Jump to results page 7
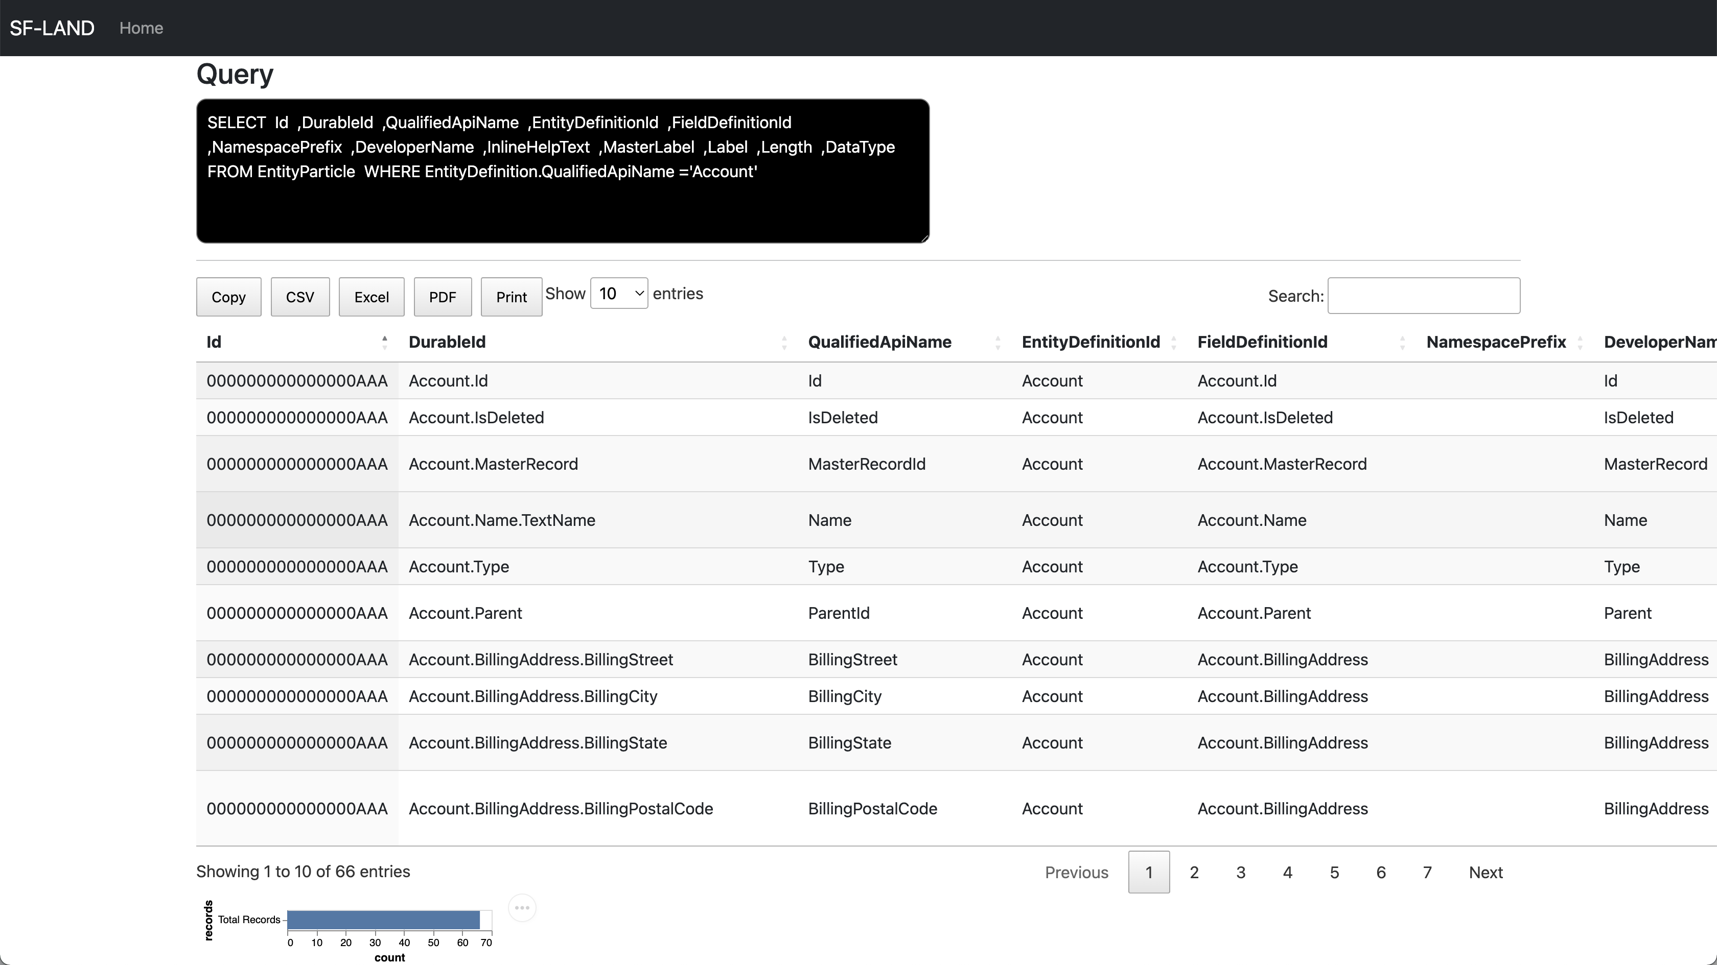This screenshot has height=965, width=1717. tap(1427, 873)
